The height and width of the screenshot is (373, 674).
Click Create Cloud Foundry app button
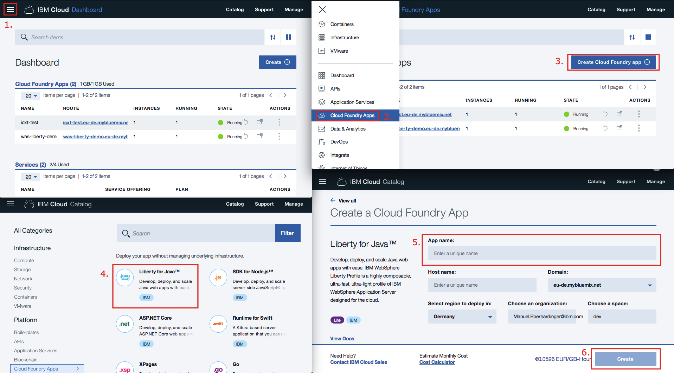pos(614,62)
